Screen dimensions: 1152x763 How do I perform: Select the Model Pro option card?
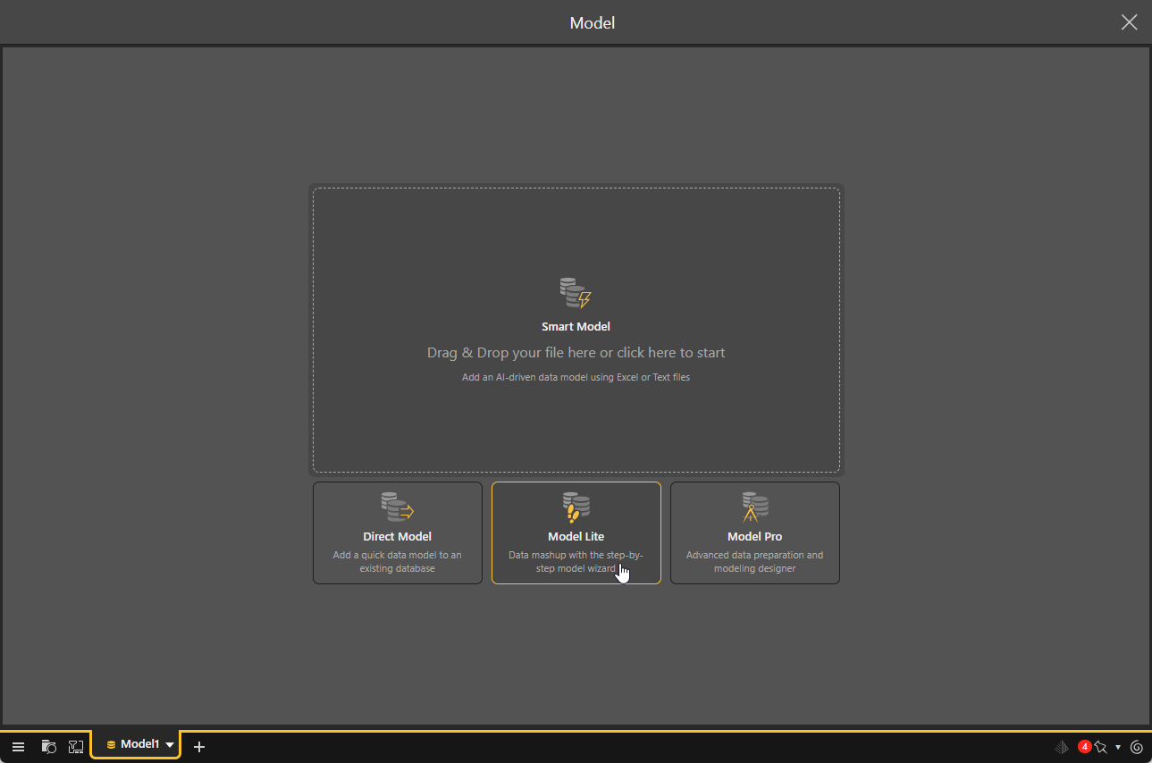coord(754,533)
